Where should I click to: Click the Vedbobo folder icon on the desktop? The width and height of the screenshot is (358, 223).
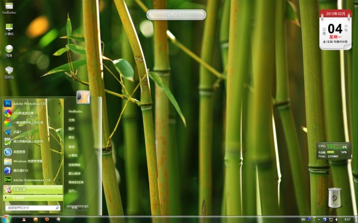click(x=9, y=8)
